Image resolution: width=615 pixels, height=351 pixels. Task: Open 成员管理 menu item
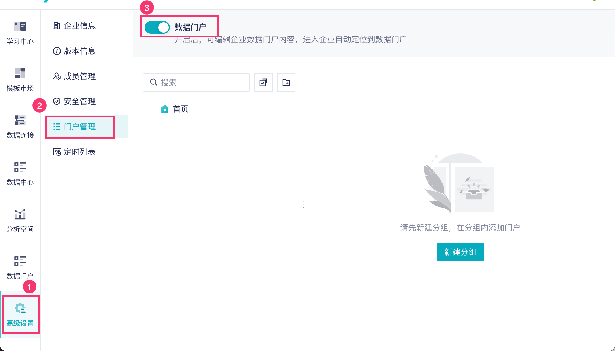pyautogui.click(x=75, y=76)
